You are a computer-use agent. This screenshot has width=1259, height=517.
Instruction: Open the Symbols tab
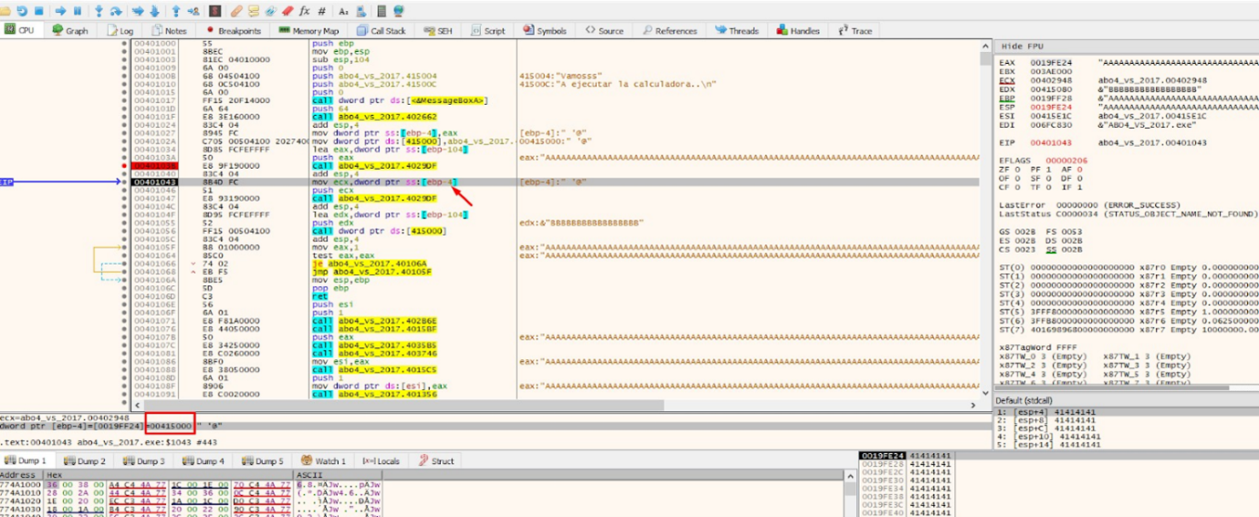point(544,30)
